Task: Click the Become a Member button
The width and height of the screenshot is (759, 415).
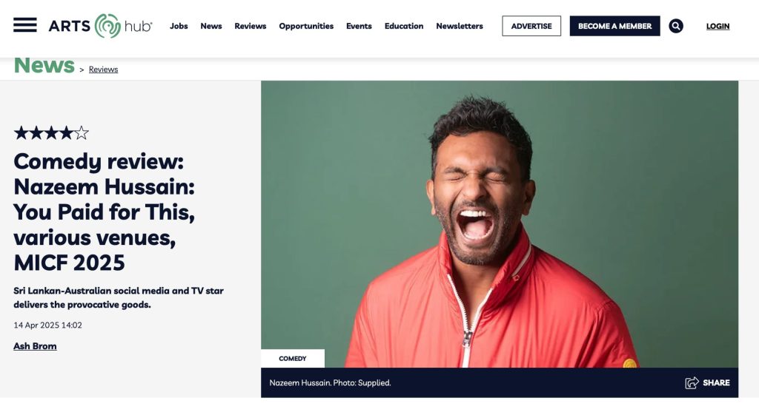Action: [614, 26]
